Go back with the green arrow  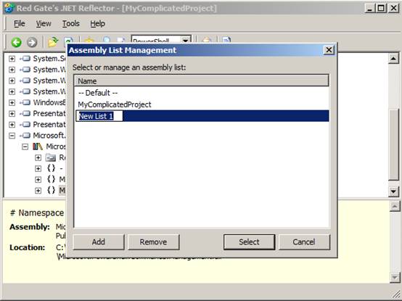(16, 42)
